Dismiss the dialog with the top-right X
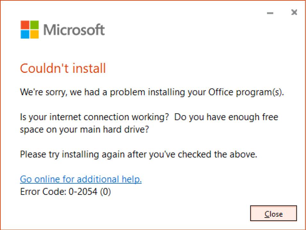 294,12
